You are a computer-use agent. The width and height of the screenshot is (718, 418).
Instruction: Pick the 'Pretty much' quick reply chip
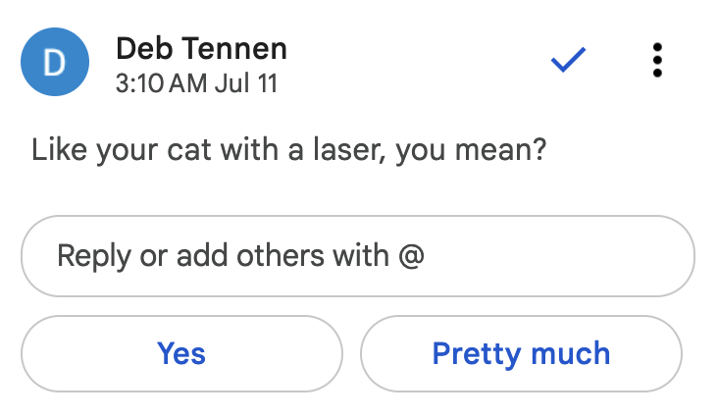(x=521, y=353)
